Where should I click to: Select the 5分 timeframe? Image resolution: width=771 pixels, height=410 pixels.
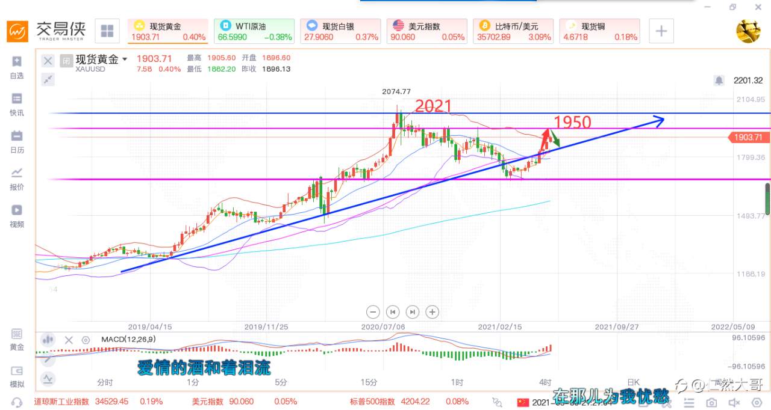(x=281, y=382)
